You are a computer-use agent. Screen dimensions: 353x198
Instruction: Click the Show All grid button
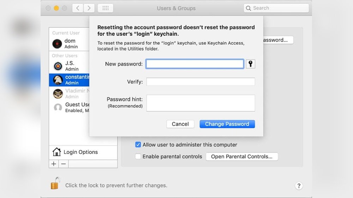coord(105,8)
